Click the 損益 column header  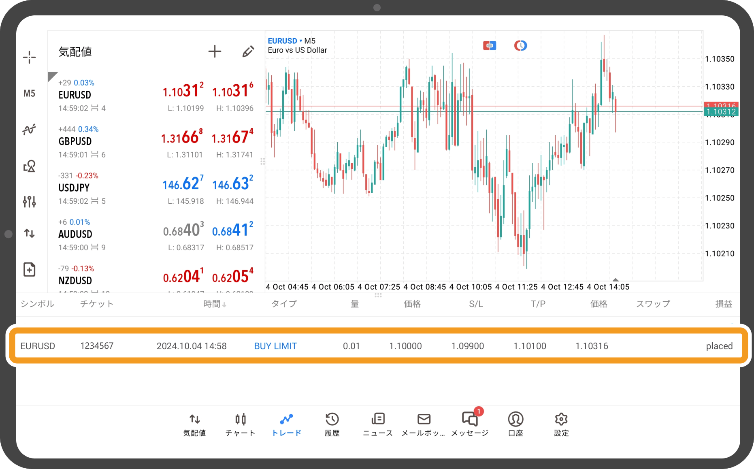[x=724, y=304]
